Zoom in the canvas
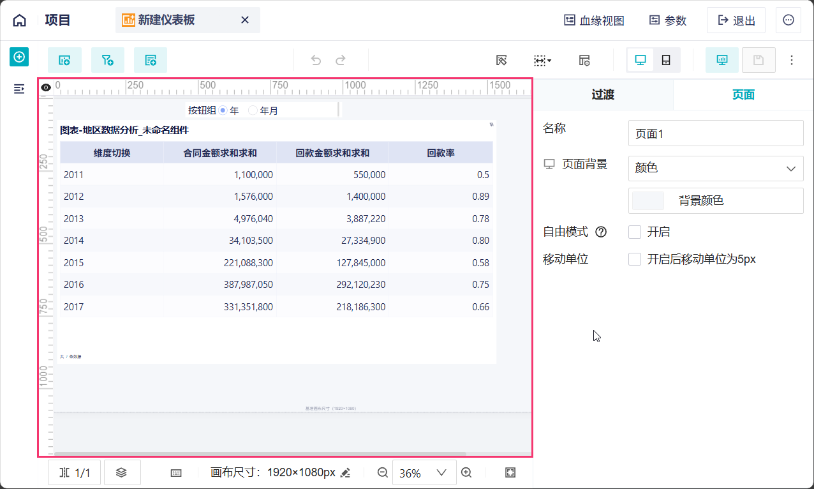Image resolution: width=814 pixels, height=489 pixels. coord(466,472)
